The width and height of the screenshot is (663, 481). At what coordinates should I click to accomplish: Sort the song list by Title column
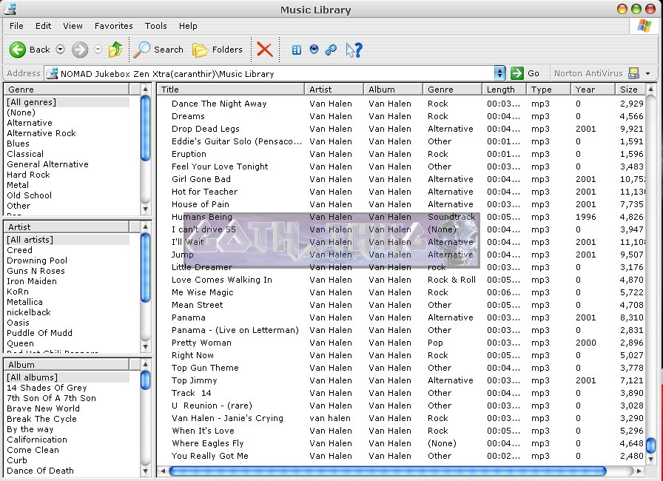click(231, 90)
